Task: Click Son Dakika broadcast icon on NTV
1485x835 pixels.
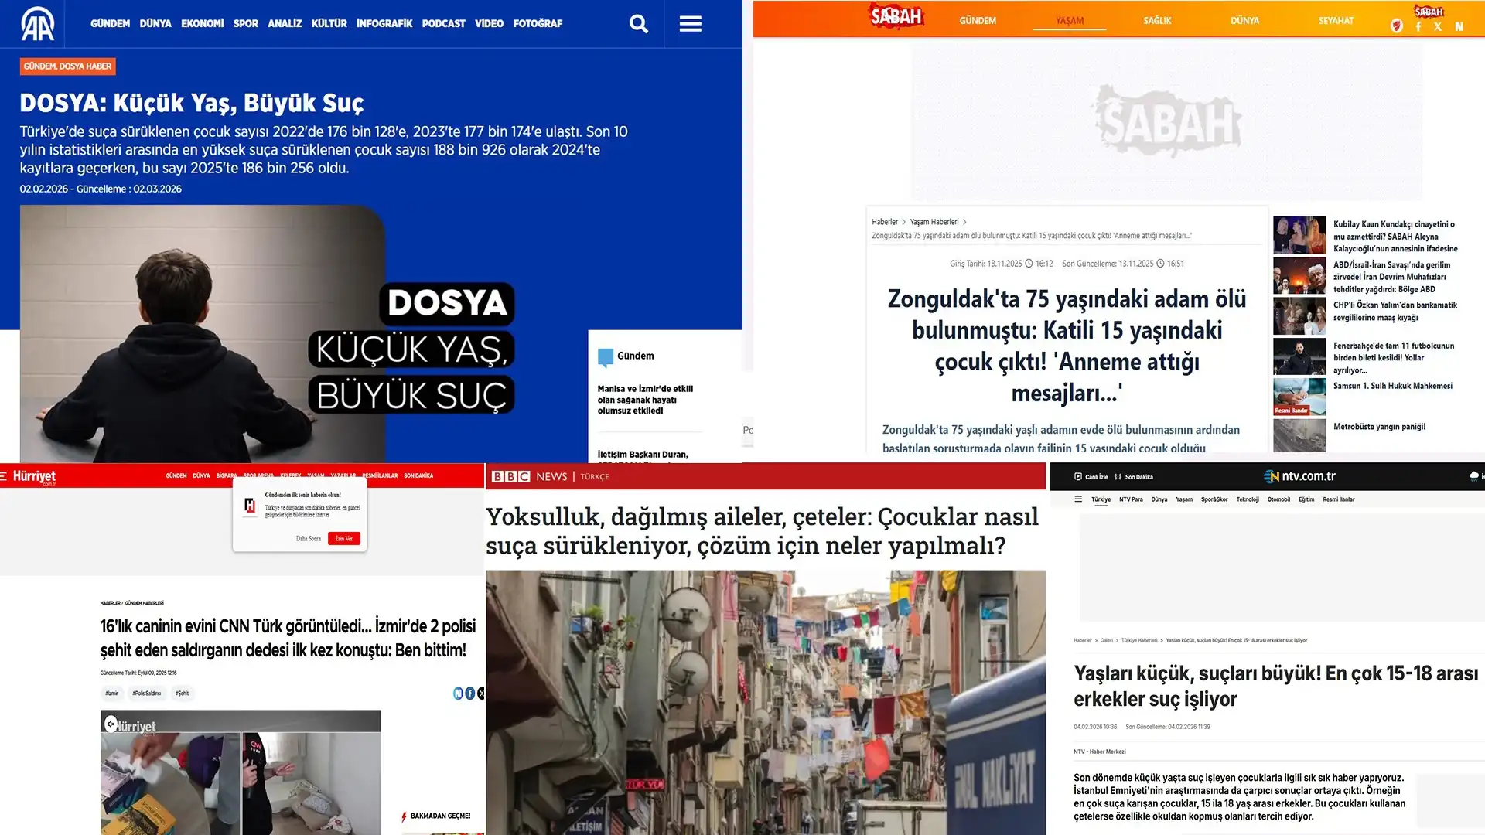Action: 1118,477
